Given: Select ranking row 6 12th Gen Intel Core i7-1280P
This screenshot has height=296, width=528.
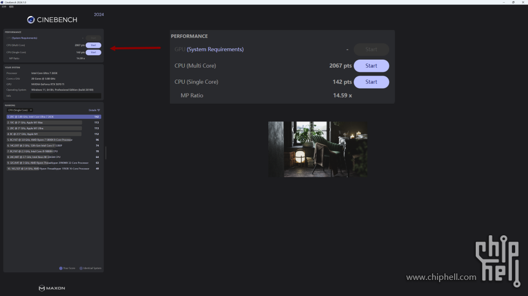Looking at the screenshot, I should pos(54,146).
